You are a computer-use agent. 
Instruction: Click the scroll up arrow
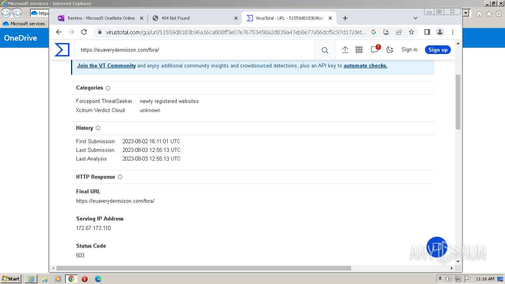458,43
